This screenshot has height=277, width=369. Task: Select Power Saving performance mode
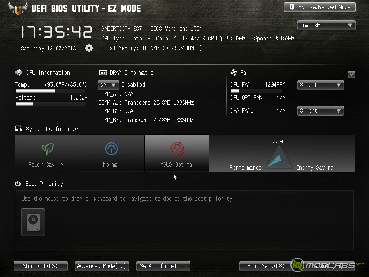[47, 153]
